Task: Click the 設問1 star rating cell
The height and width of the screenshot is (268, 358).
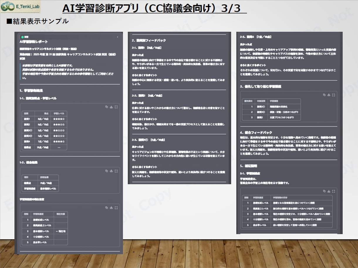Action: click(x=59, y=119)
